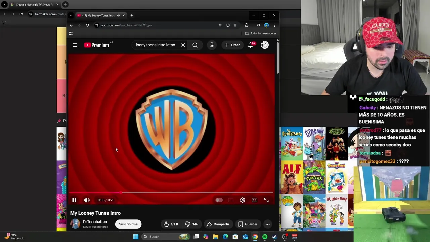Open new tab in YouTube window
430x242 pixels.
(131, 15)
